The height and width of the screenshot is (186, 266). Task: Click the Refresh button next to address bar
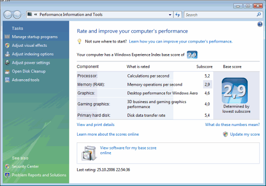pos(177,15)
